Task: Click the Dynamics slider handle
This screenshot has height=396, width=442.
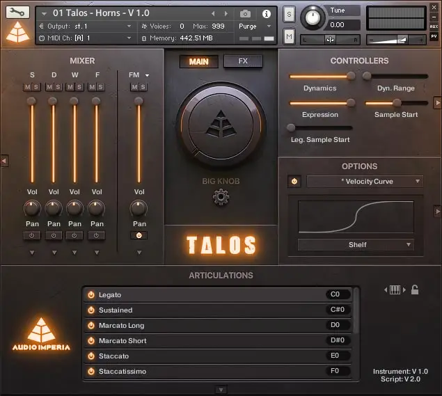Action: click(351, 76)
